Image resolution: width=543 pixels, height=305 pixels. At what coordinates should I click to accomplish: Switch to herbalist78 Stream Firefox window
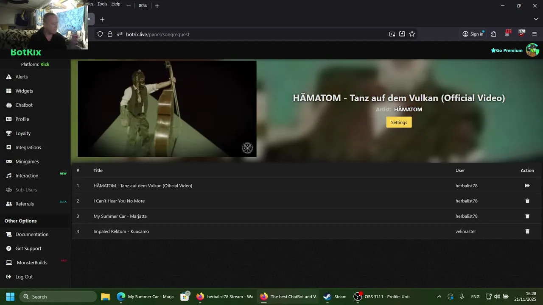click(x=225, y=297)
